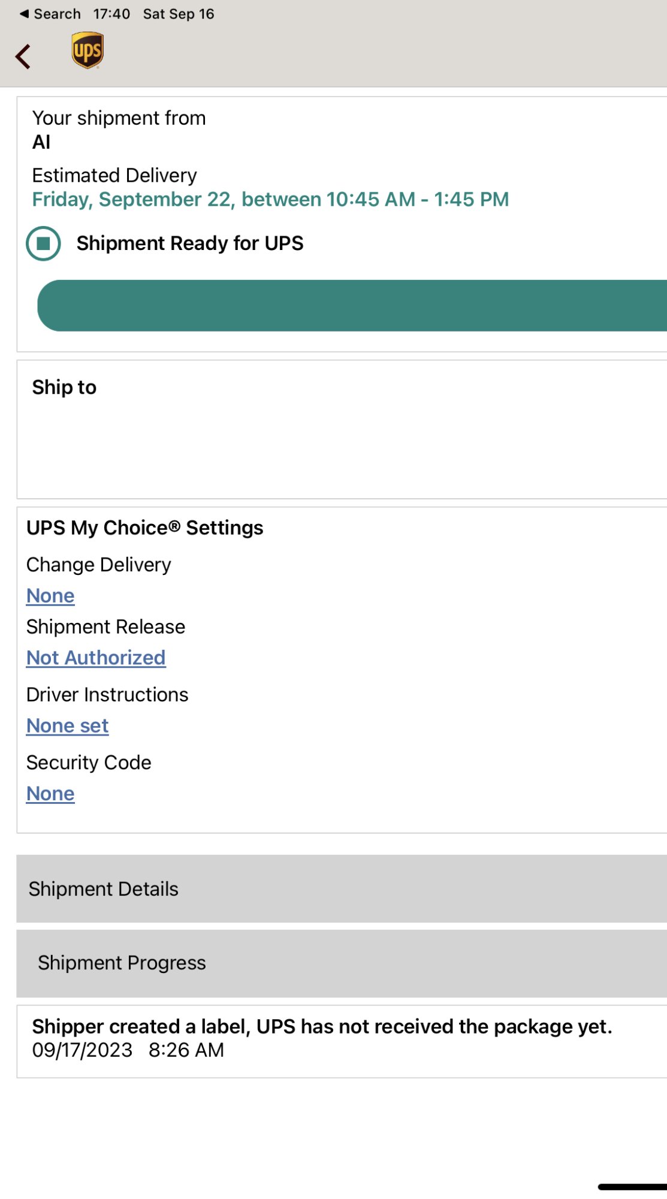Tap the Ship to address panel

coord(342,429)
